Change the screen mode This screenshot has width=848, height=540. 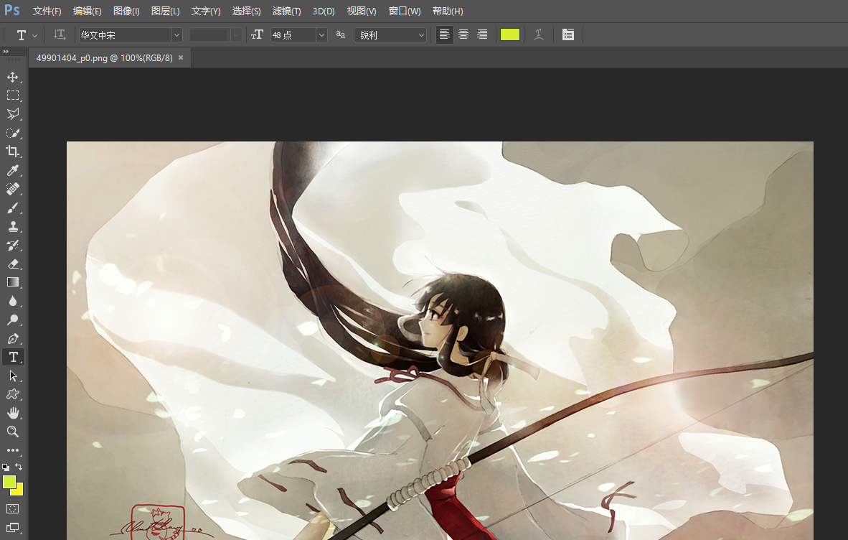[x=12, y=528]
